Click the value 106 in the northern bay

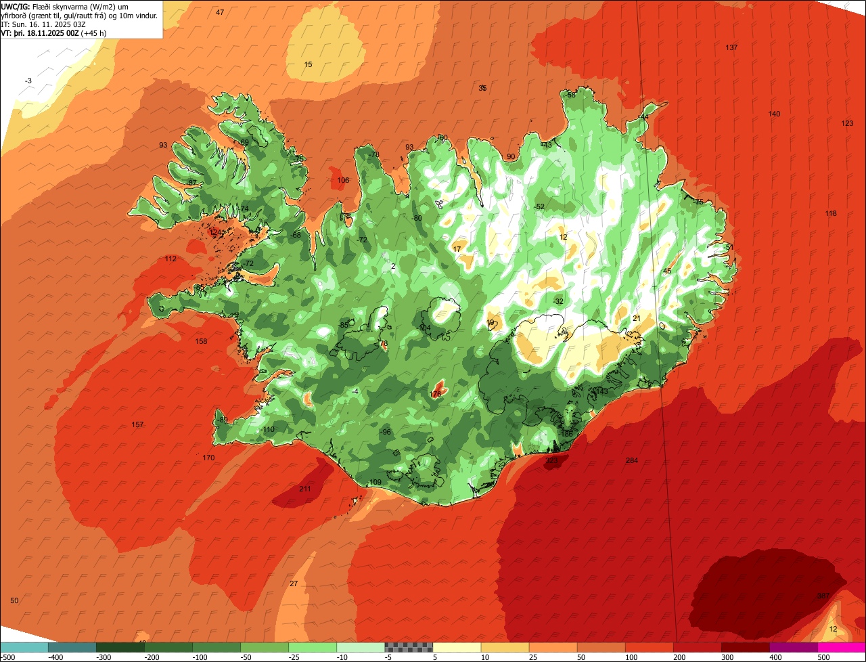[x=343, y=180]
